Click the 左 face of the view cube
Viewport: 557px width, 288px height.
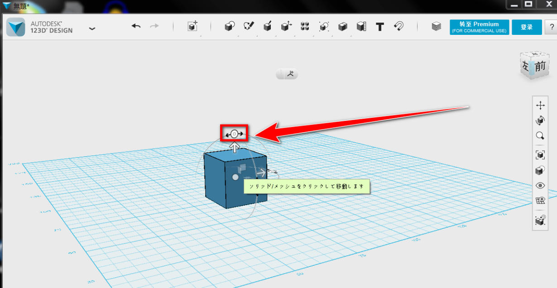coord(526,66)
